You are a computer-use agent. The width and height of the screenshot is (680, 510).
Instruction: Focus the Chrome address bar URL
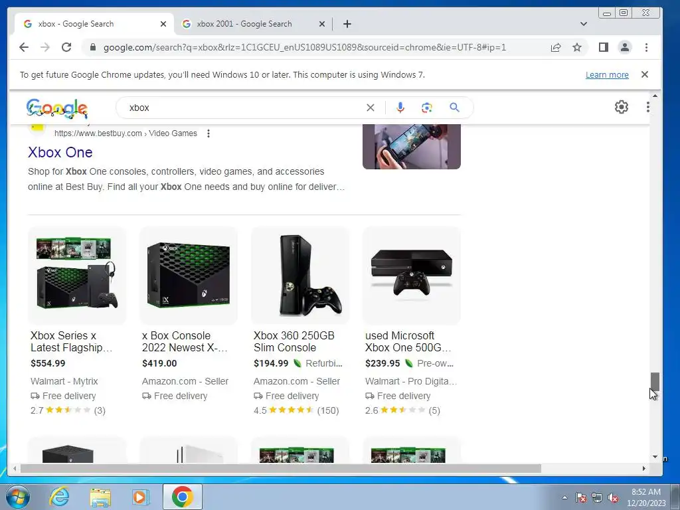(304, 47)
